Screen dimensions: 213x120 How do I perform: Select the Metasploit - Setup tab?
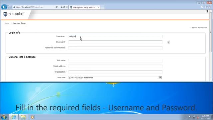click(84, 7)
